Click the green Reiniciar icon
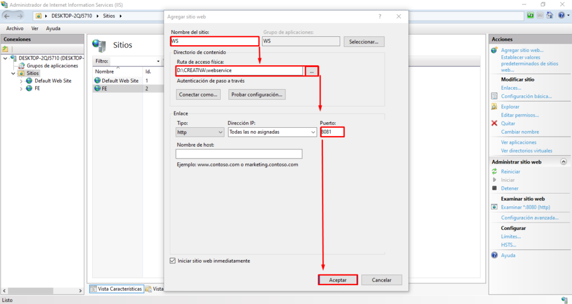This screenshot has width=572, height=304. click(x=494, y=171)
